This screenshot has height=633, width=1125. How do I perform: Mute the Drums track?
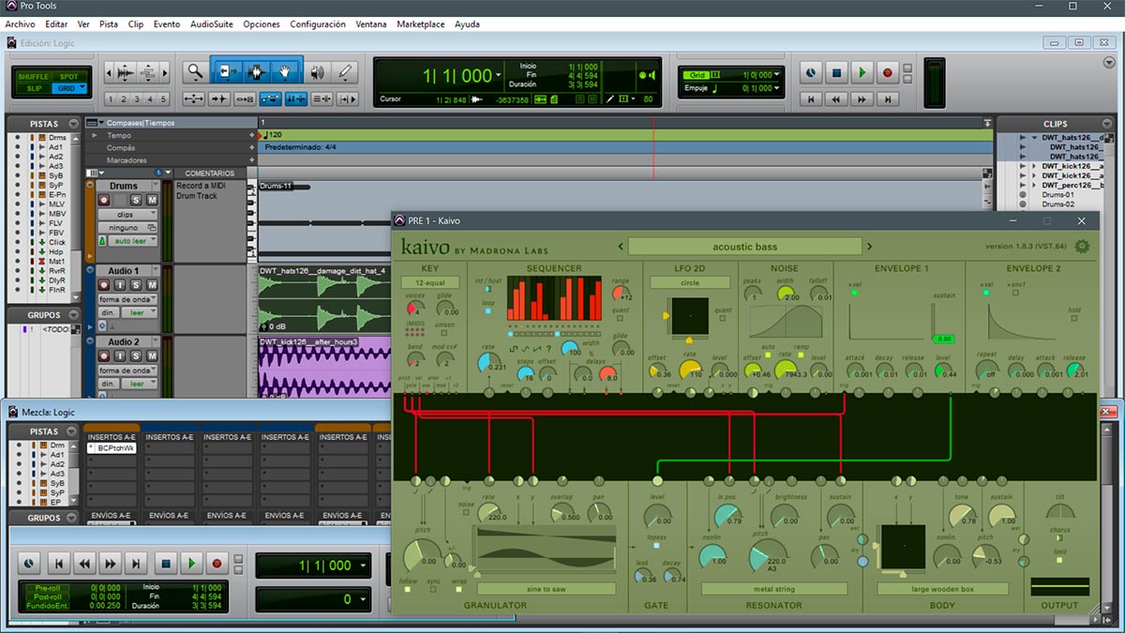click(151, 200)
